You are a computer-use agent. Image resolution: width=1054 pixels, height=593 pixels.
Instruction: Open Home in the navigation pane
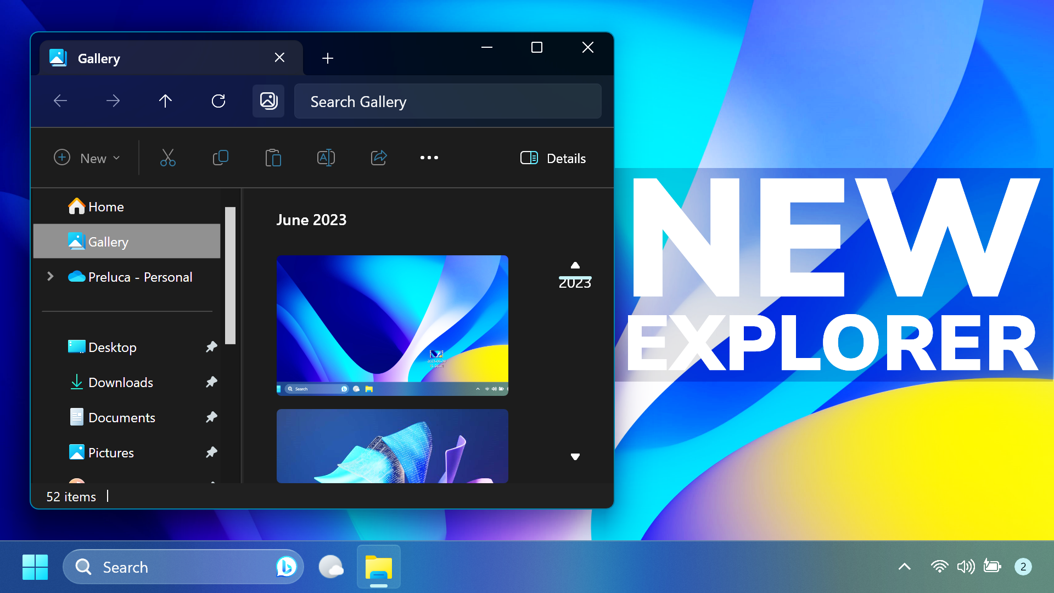127,206
